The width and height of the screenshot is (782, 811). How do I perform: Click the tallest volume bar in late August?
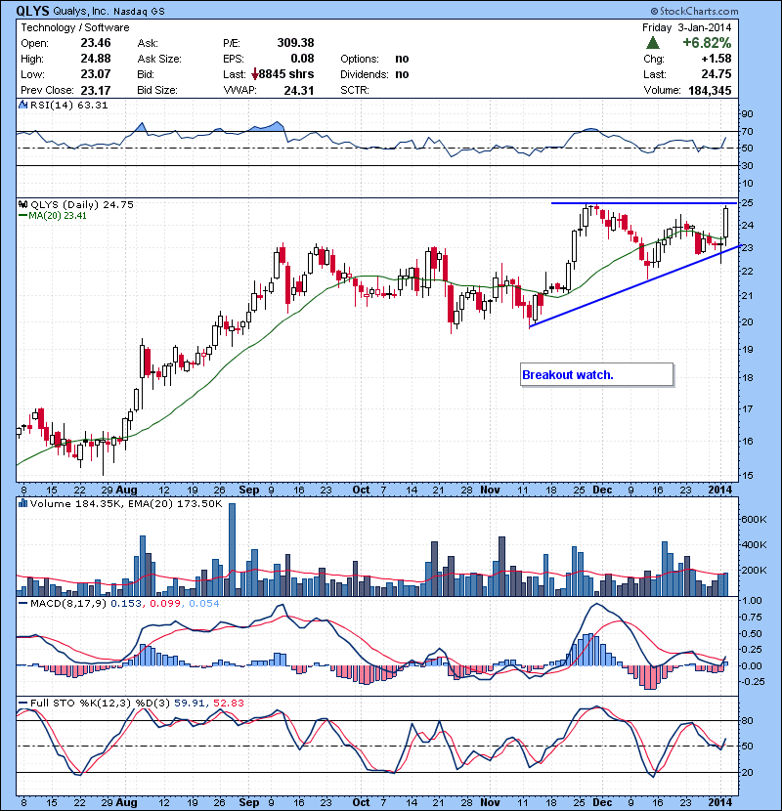[232, 549]
